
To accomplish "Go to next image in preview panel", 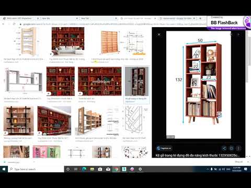I will [x=238, y=34].
